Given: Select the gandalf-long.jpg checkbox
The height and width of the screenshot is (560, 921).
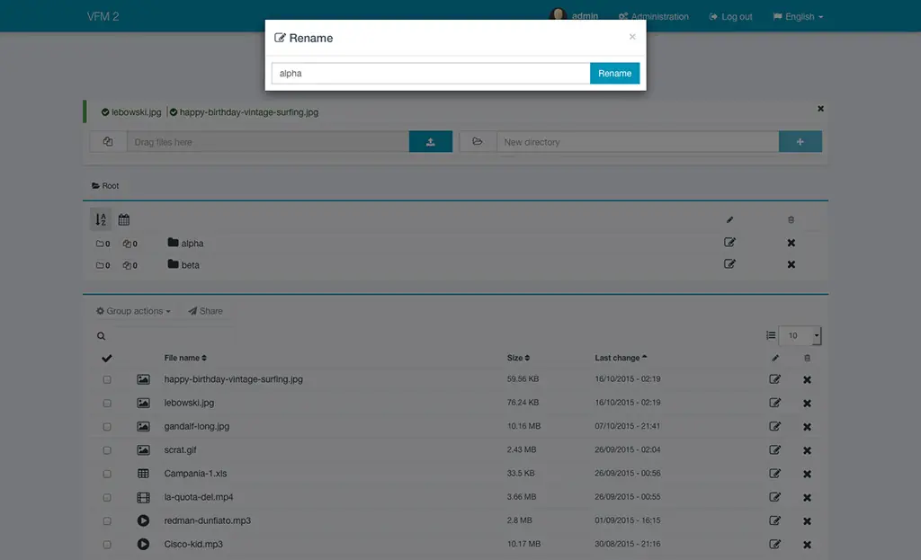Looking at the screenshot, I should point(107,427).
